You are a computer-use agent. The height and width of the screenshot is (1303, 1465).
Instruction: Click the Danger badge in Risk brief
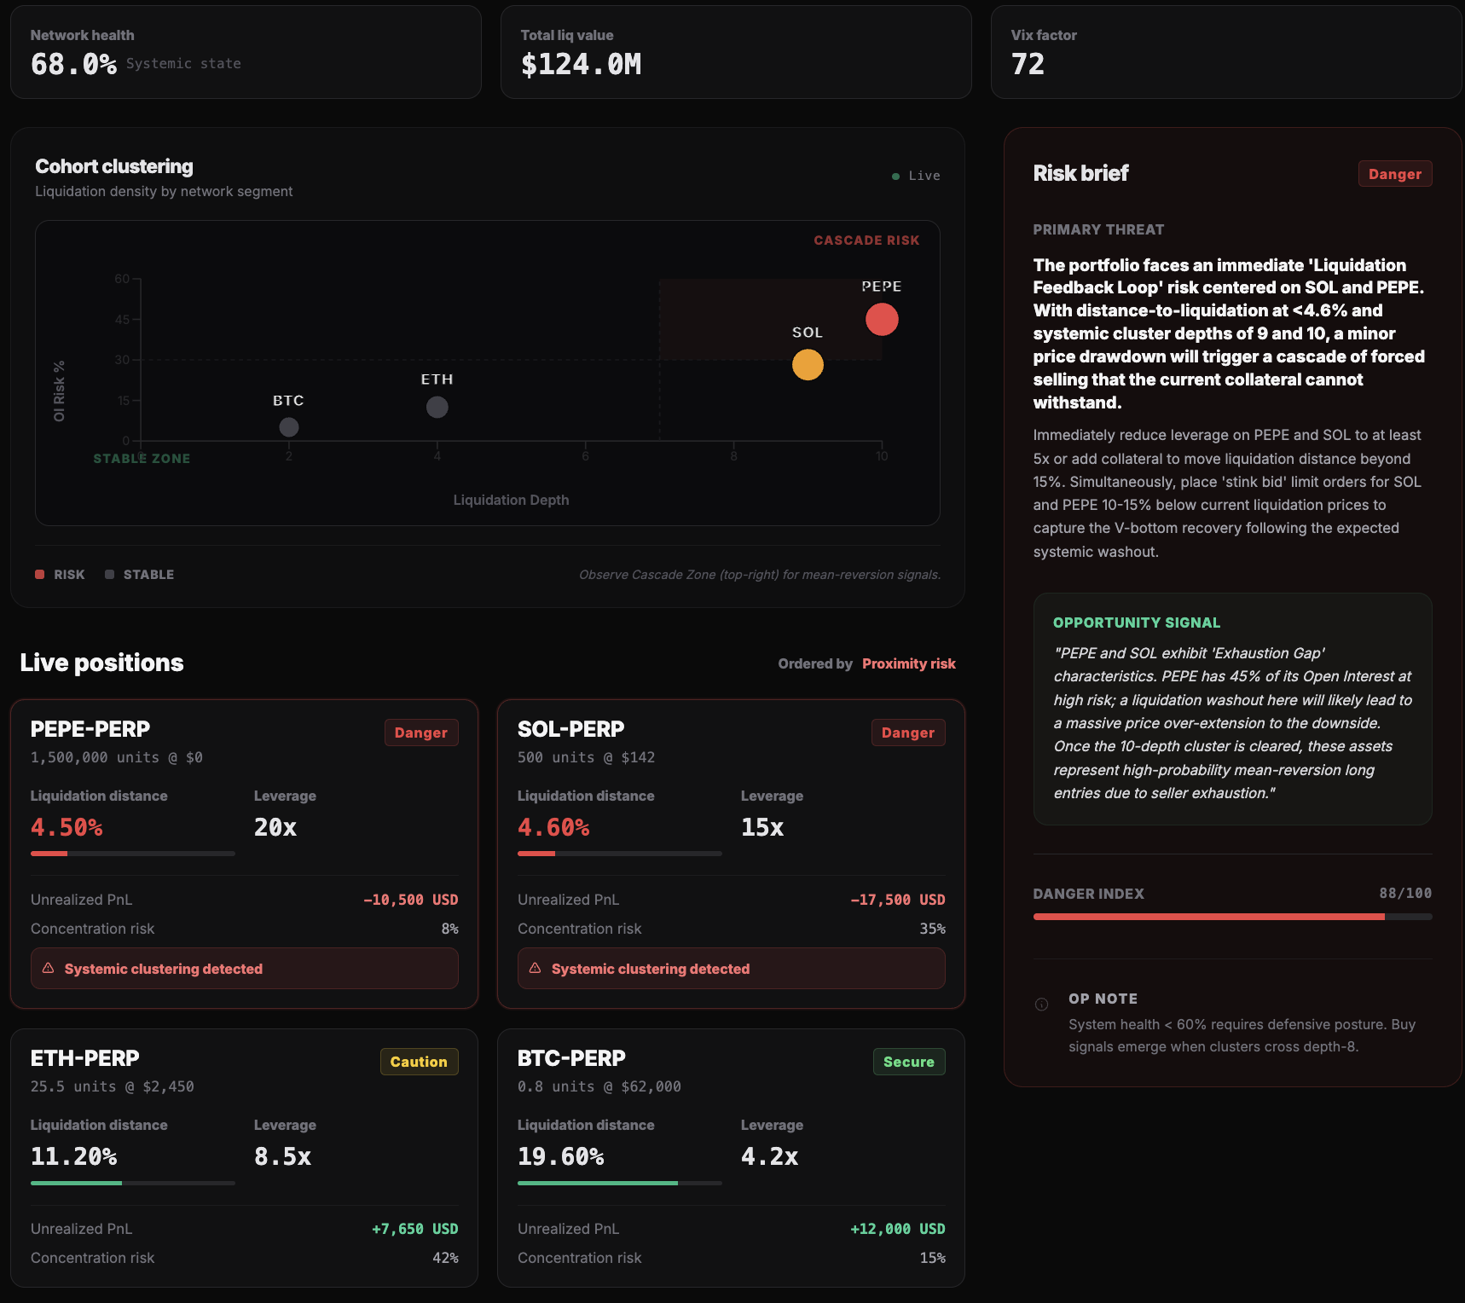(x=1394, y=174)
